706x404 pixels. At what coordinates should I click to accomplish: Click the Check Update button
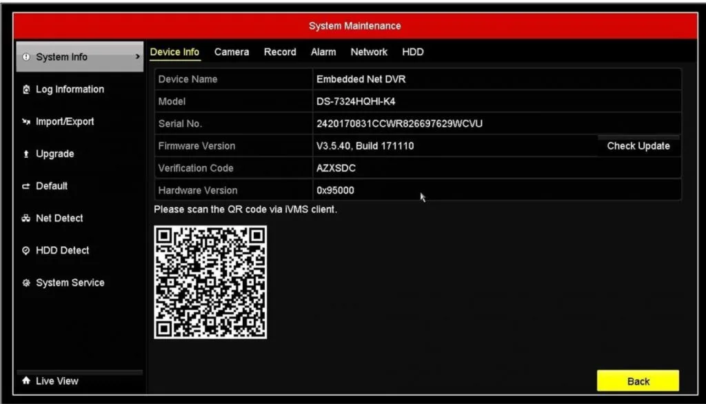pos(638,146)
